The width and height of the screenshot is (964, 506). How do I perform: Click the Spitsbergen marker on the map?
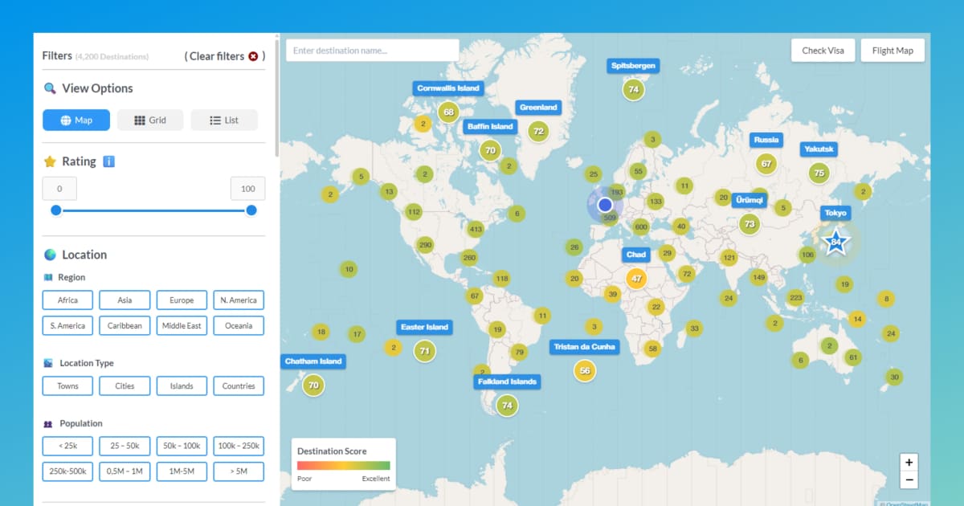coord(633,89)
